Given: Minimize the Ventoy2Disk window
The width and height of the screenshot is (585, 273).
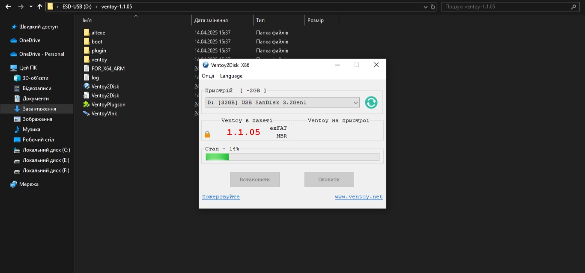Looking at the screenshot, I should [338, 65].
